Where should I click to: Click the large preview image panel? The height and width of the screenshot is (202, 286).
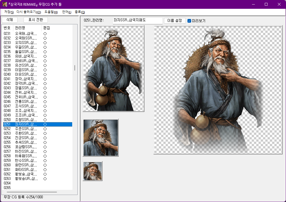[218, 90]
